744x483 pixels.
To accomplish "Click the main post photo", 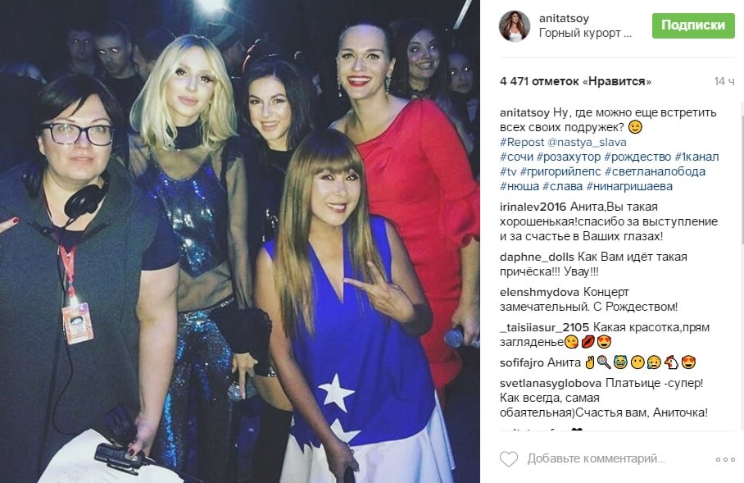I will click(239, 241).
